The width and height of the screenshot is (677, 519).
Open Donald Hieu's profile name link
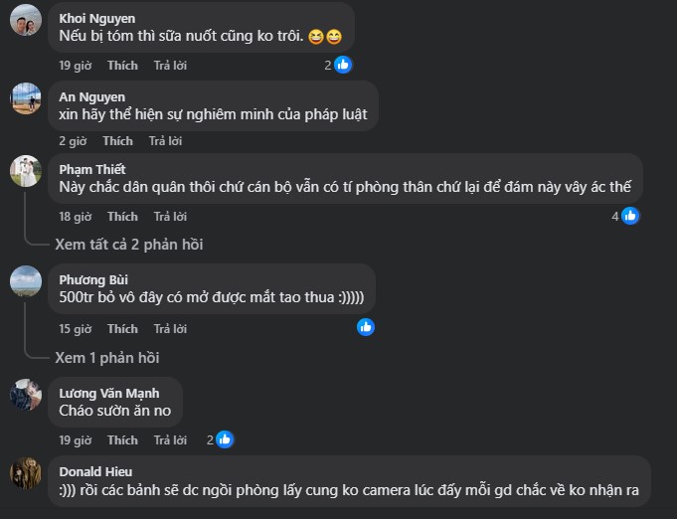[x=95, y=471]
